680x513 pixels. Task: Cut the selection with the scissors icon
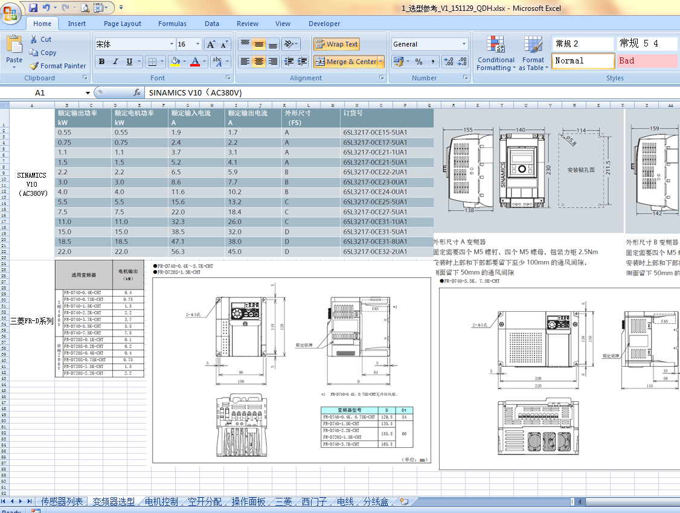tap(33, 39)
